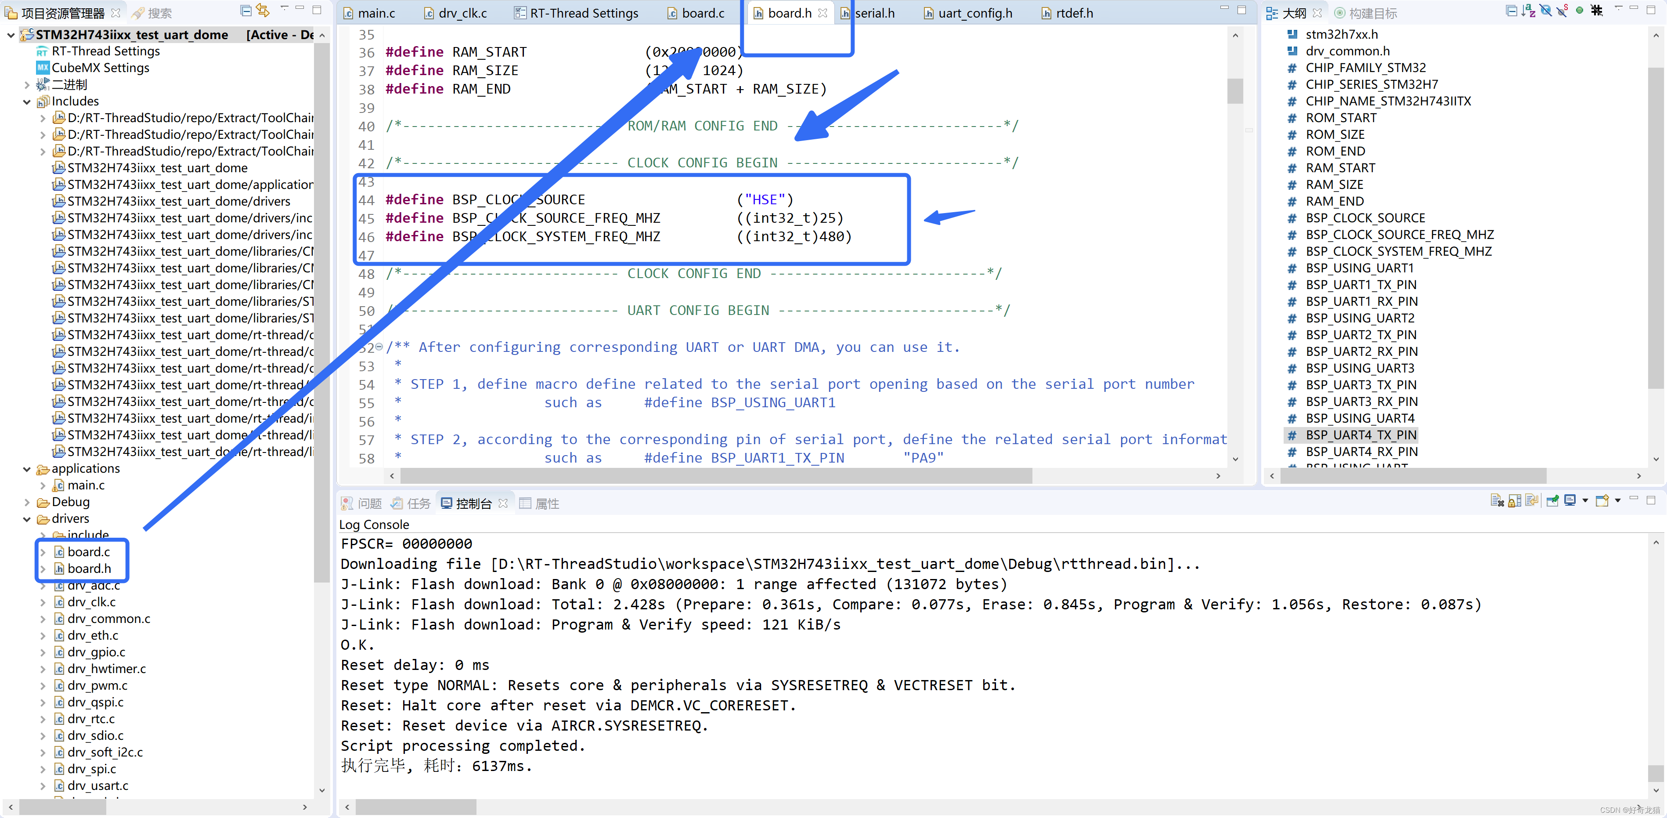Collapse all items in outline panel
Screen dimensions: 1667x818
coord(1511,11)
